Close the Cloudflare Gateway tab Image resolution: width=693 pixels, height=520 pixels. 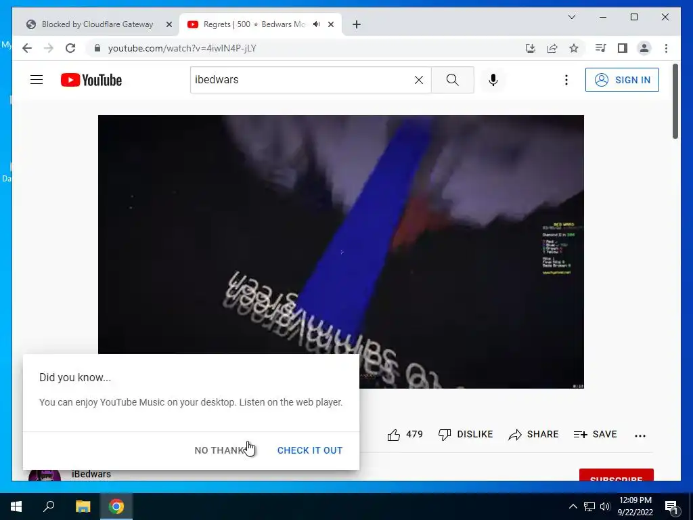click(x=169, y=24)
